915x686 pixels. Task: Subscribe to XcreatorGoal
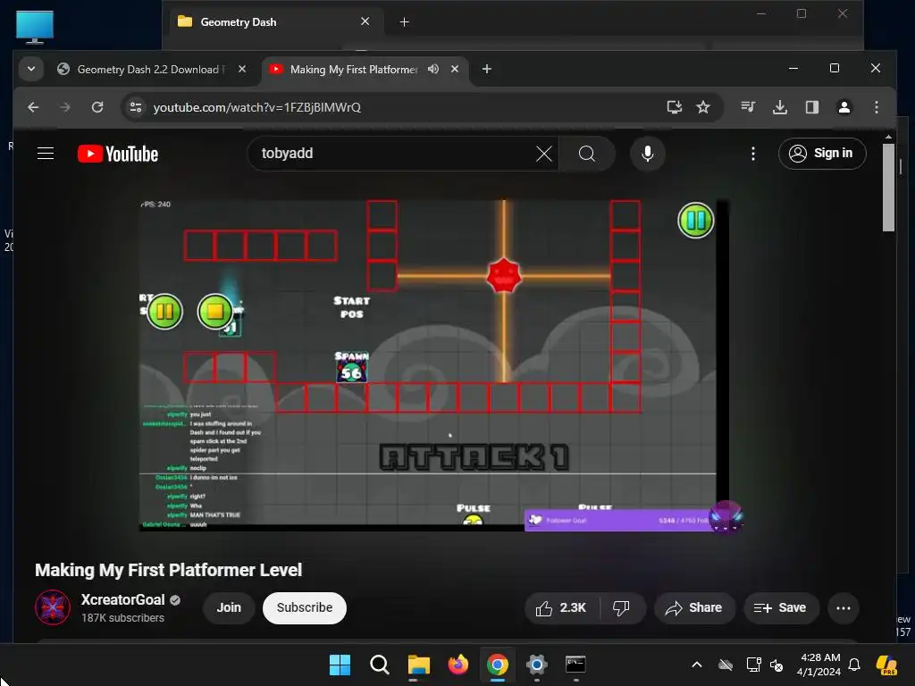click(x=304, y=607)
